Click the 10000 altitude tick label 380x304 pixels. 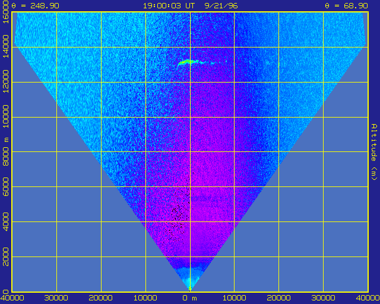tap(5, 116)
